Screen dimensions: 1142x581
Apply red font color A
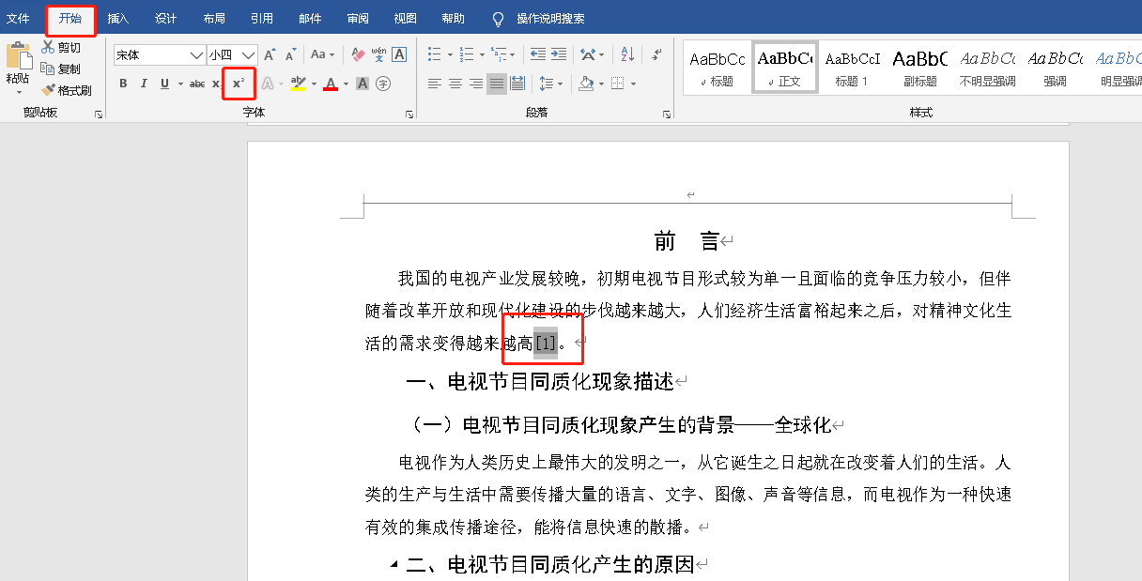click(x=331, y=84)
